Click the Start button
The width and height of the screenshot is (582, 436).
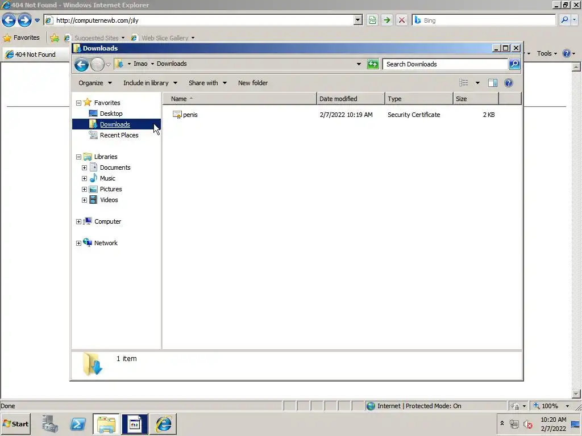pyautogui.click(x=15, y=424)
